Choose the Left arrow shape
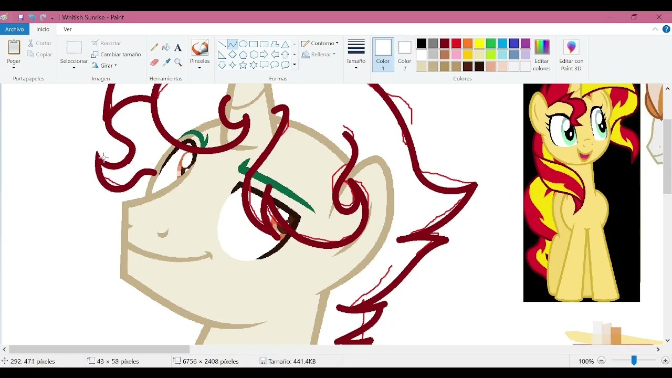672x378 pixels. tap(275, 55)
